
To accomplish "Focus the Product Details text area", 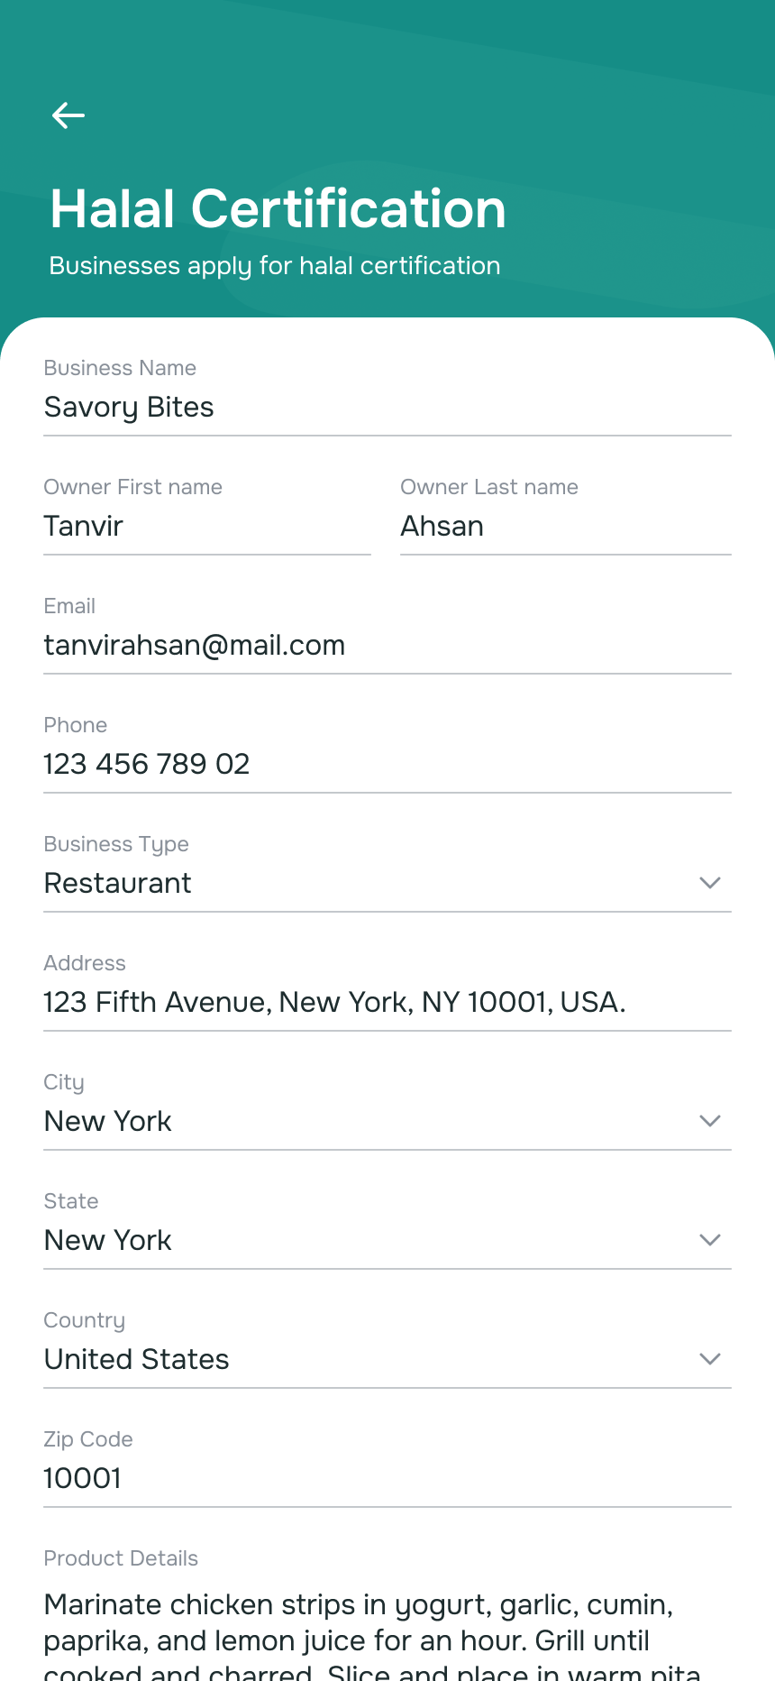I will (x=387, y=1637).
